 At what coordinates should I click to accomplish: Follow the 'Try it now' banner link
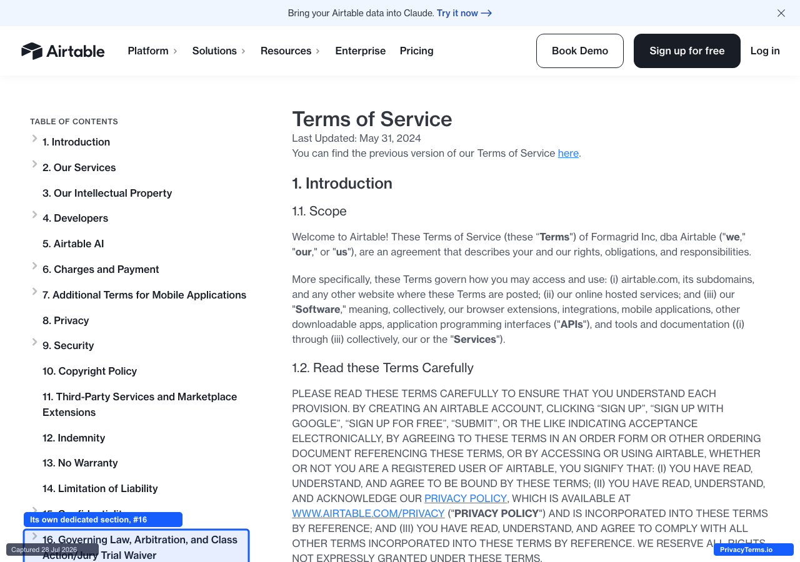464,13
